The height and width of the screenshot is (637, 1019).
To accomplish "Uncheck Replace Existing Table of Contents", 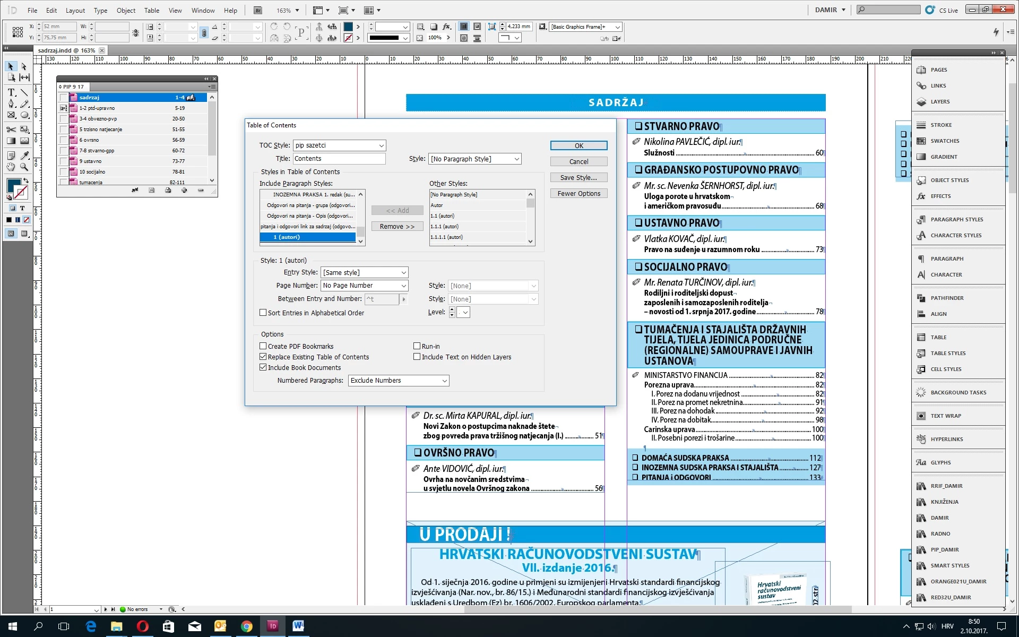I will [x=263, y=357].
